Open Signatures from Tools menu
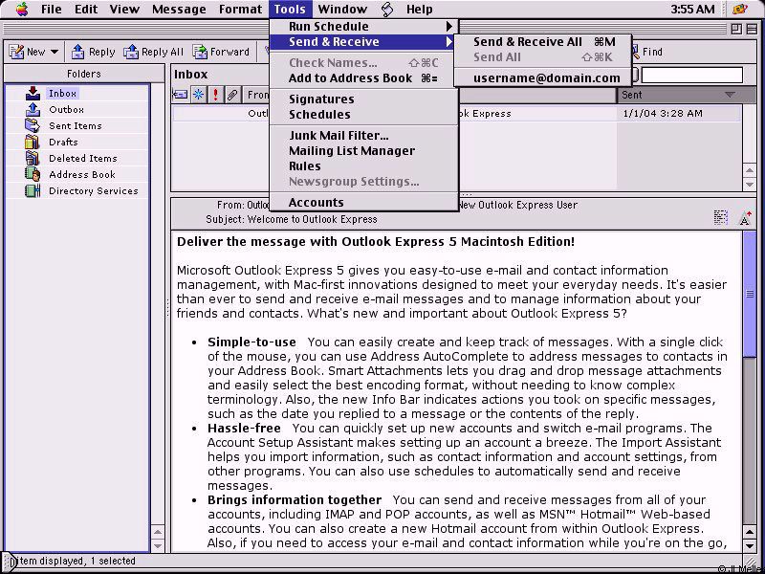The image size is (765, 574). click(x=363, y=99)
